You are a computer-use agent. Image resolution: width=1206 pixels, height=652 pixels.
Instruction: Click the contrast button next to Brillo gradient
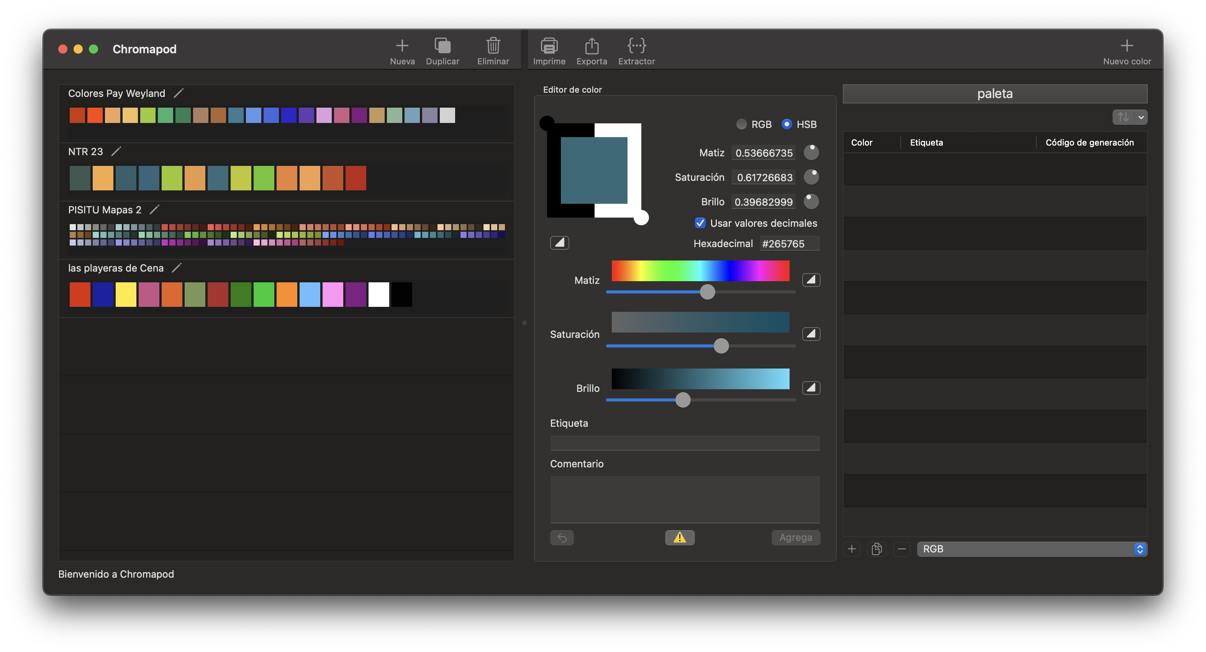tap(811, 388)
